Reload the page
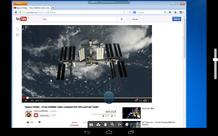Image resolution: width=218 pixels, height=136 pixels. pos(130,12)
